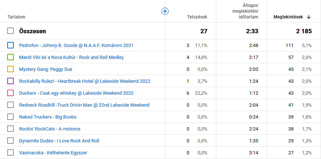
Task: Open Marót Viki és a Nova Kultúr link
Action: [71, 57]
